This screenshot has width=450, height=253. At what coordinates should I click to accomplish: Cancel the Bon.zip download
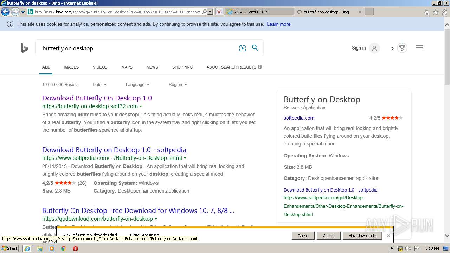coord(328,236)
